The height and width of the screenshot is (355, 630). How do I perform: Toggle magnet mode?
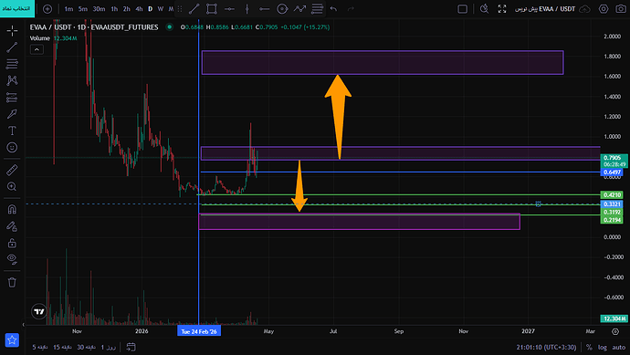point(12,209)
